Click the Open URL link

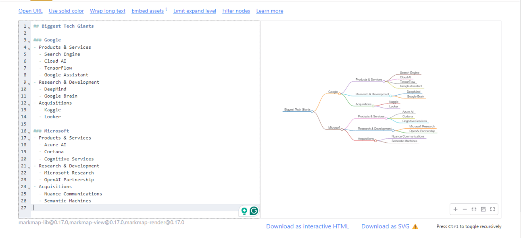pos(30,11)
